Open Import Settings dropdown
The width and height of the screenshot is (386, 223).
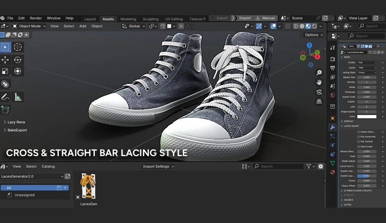[158, 166]
